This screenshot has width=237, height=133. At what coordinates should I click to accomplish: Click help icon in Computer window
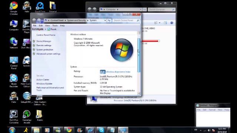click(x=172, y=23)
